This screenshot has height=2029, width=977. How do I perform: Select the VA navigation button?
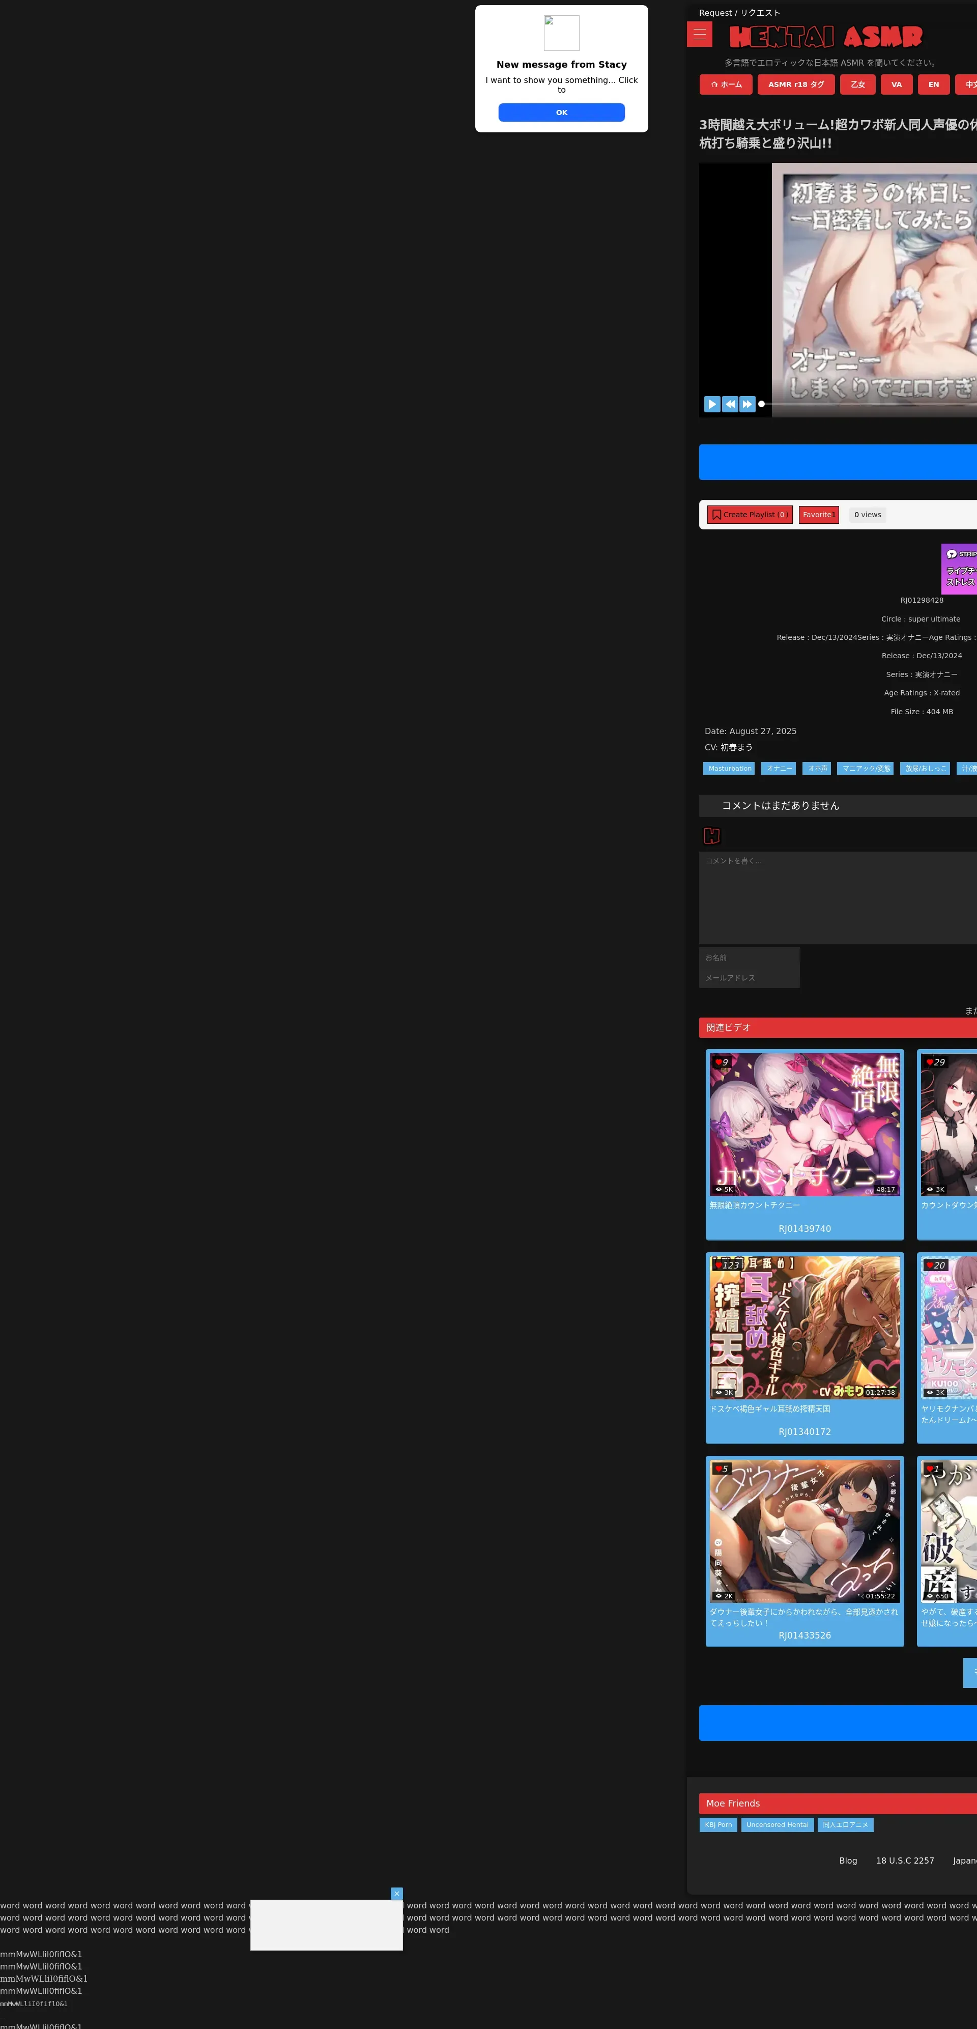click(x=896, y=85)
